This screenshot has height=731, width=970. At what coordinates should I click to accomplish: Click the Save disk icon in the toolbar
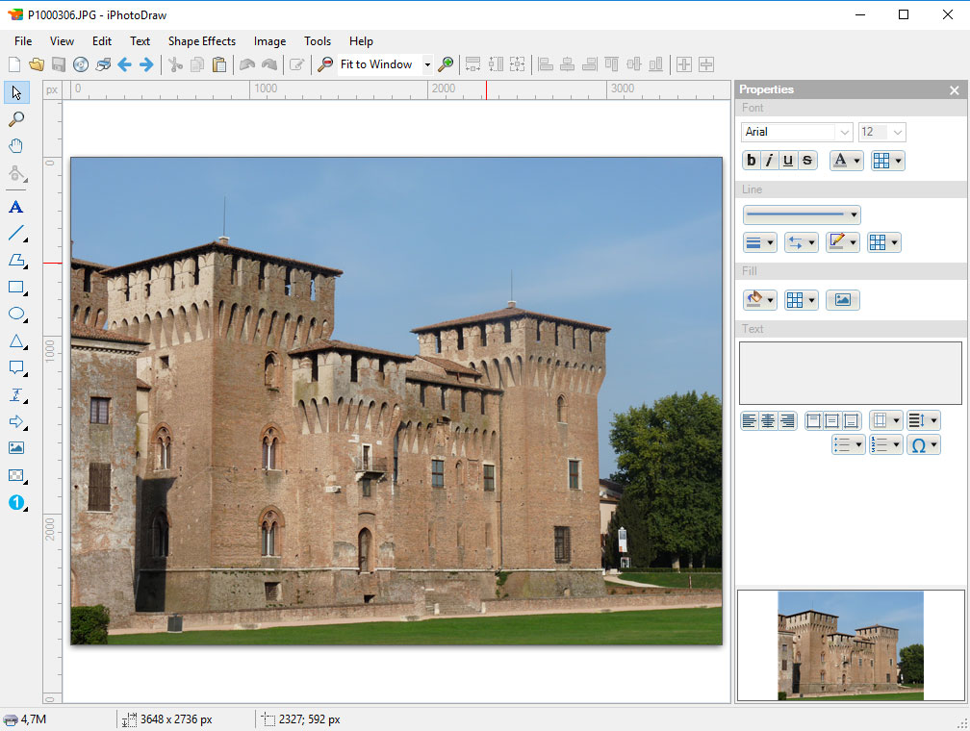pos(59,64)
